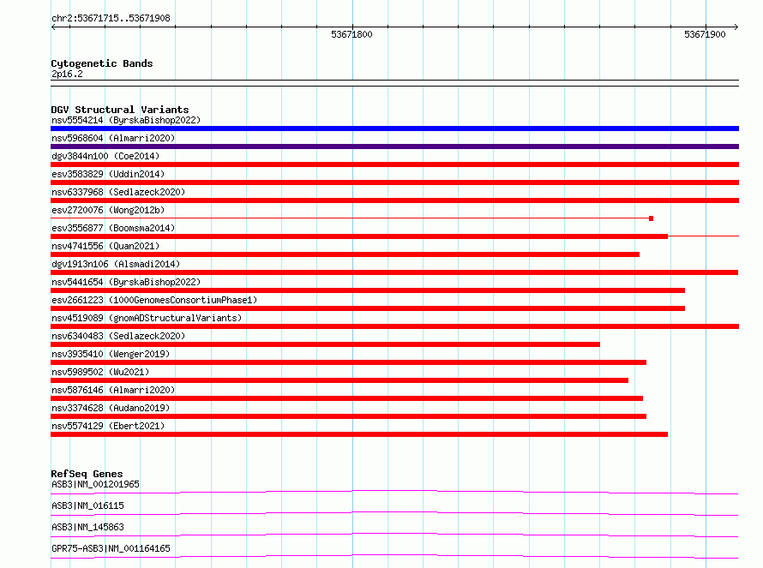Open nsv5876146 (Almarri2020) variant
The height and width of the screenshot is (568, 763).
click(113, 390)
